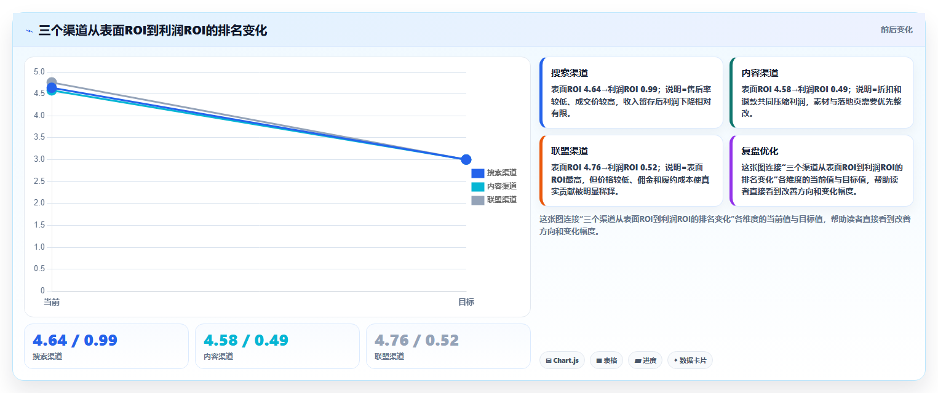The height and width of the screenshot is (393, 938).
Task: Click the 数据卡片 chip
Action: (690, 360)
